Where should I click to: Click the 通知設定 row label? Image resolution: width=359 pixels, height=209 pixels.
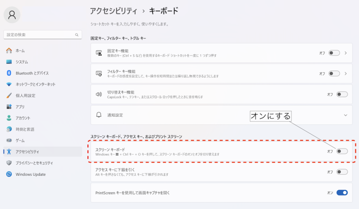(115, 115)
